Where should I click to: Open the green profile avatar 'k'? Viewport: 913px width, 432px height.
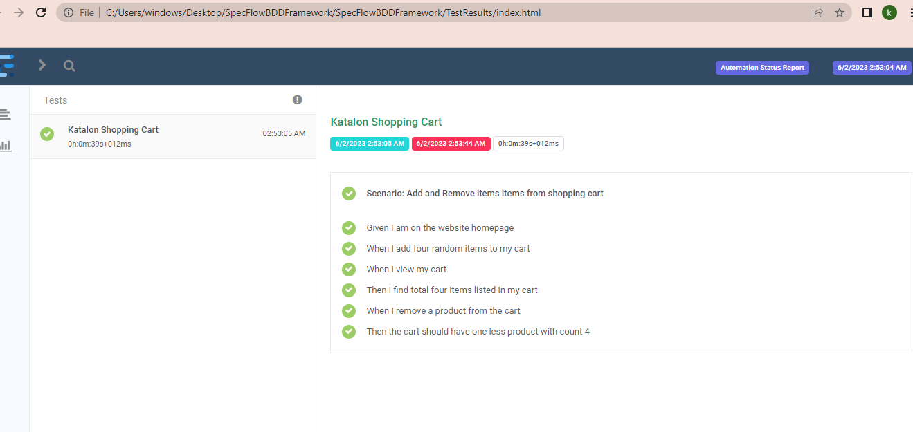click(889, 12)
